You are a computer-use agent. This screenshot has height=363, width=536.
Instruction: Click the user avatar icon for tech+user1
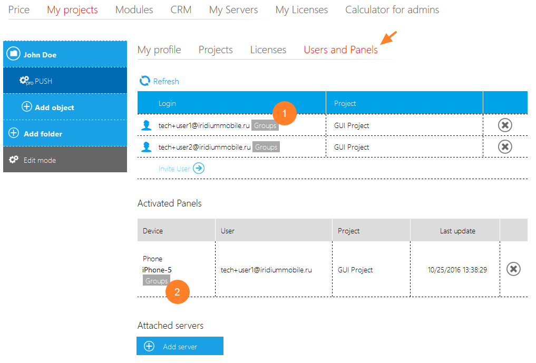pyautogui.click(x=147, y=125)
